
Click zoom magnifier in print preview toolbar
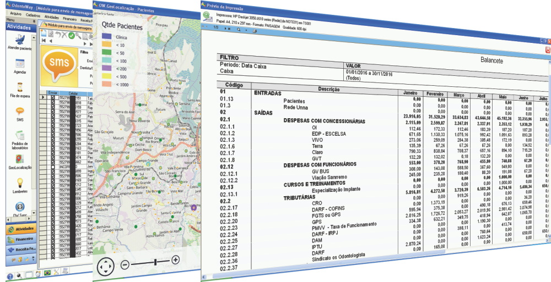[x=239, y=30]
